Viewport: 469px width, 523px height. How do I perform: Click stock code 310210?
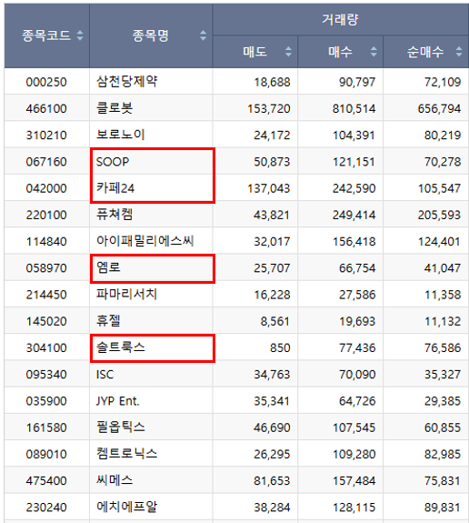[46, 136]
